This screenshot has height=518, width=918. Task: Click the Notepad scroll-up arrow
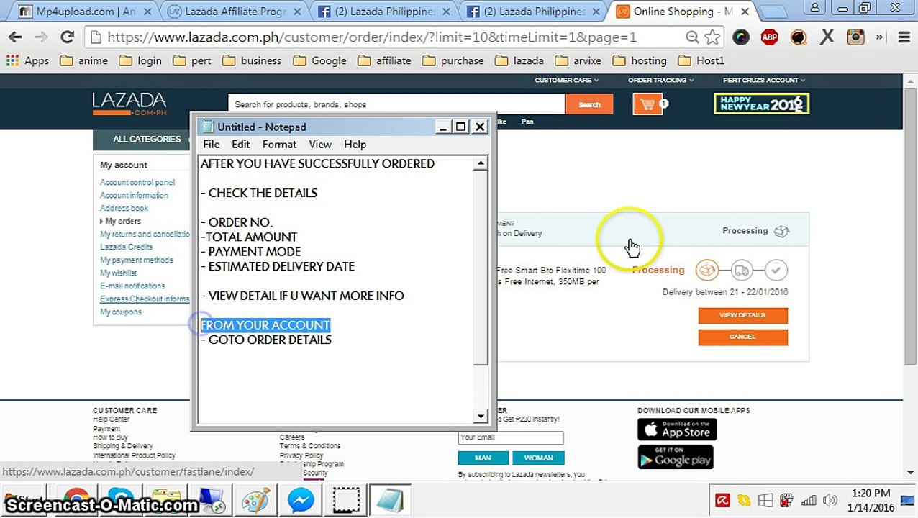481,163
